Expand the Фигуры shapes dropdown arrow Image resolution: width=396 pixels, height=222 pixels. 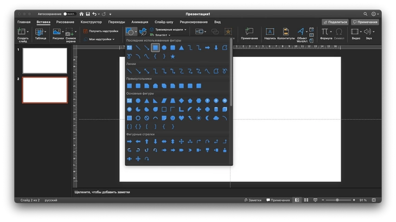136,31
